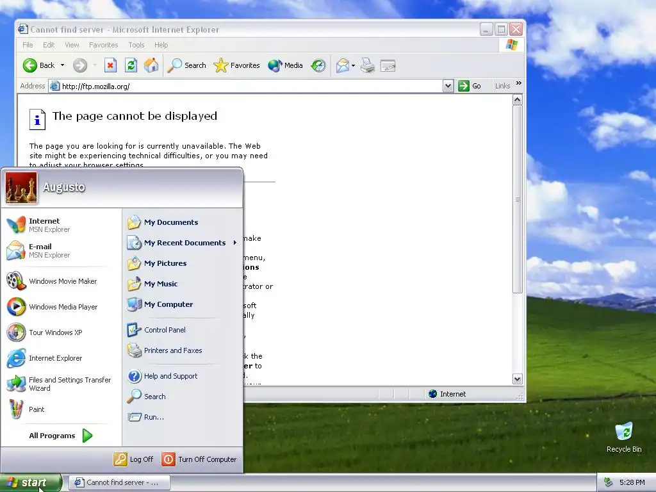Launch Paint from the Start menu
Image resolution: width=656 pixels, height=492 pixels.
(x=61, y=409)
